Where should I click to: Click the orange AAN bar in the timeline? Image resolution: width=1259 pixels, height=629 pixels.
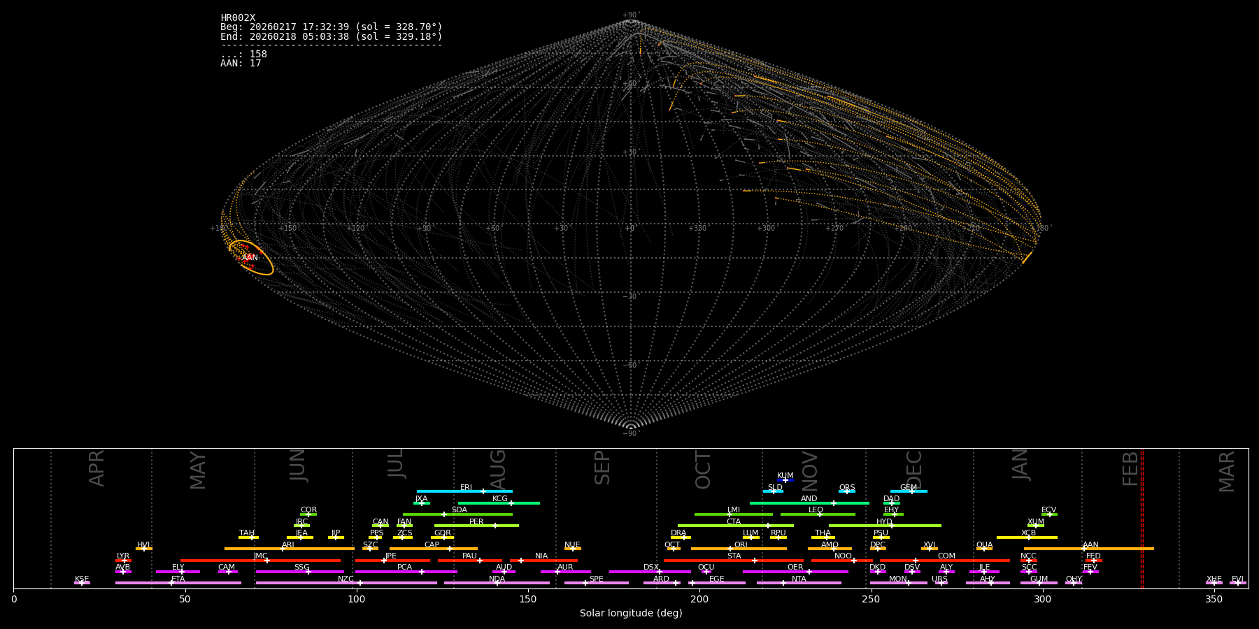pyautogui.click(x=1088, y=549)
